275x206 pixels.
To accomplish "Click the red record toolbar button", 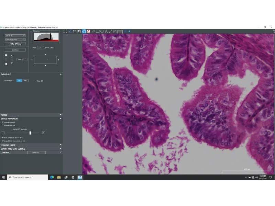I will pyautogui.click(x=125, y=31).
